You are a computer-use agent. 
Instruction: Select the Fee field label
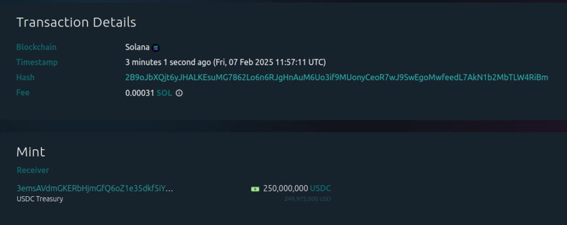coord(23,93)
